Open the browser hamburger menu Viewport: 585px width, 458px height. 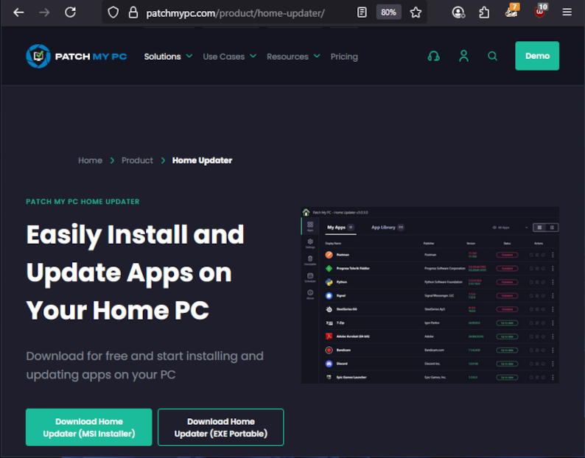567,13
